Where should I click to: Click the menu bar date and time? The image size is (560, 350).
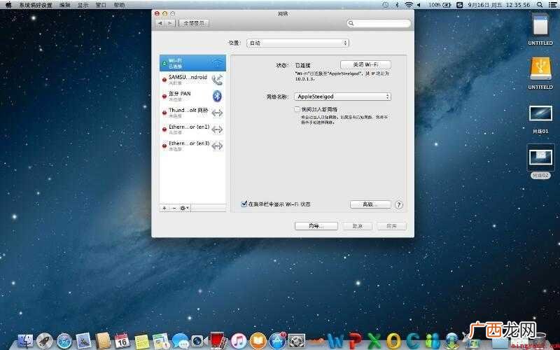[x=499, y=5]
